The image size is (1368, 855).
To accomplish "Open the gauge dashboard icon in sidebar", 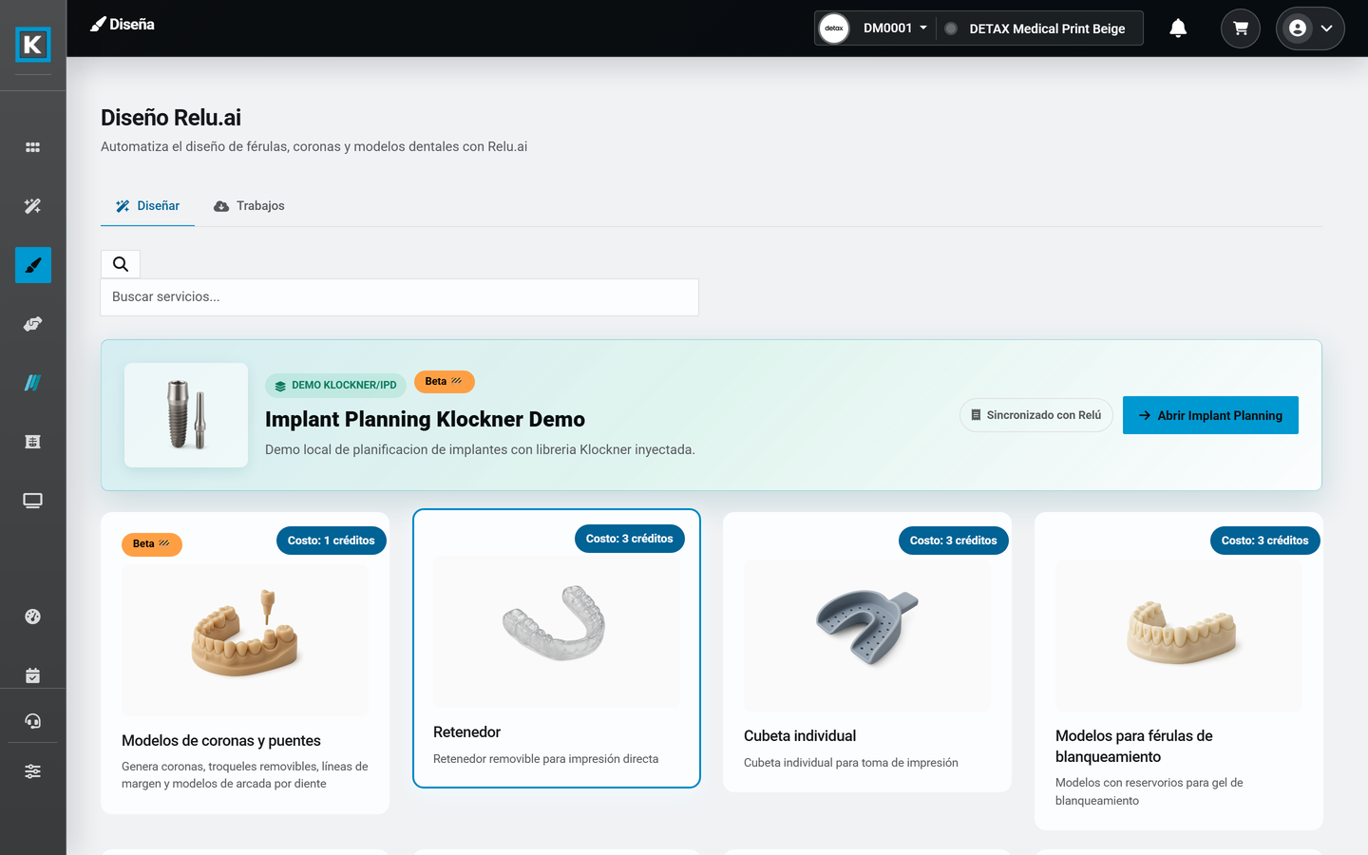I will (x=33, y=617).
